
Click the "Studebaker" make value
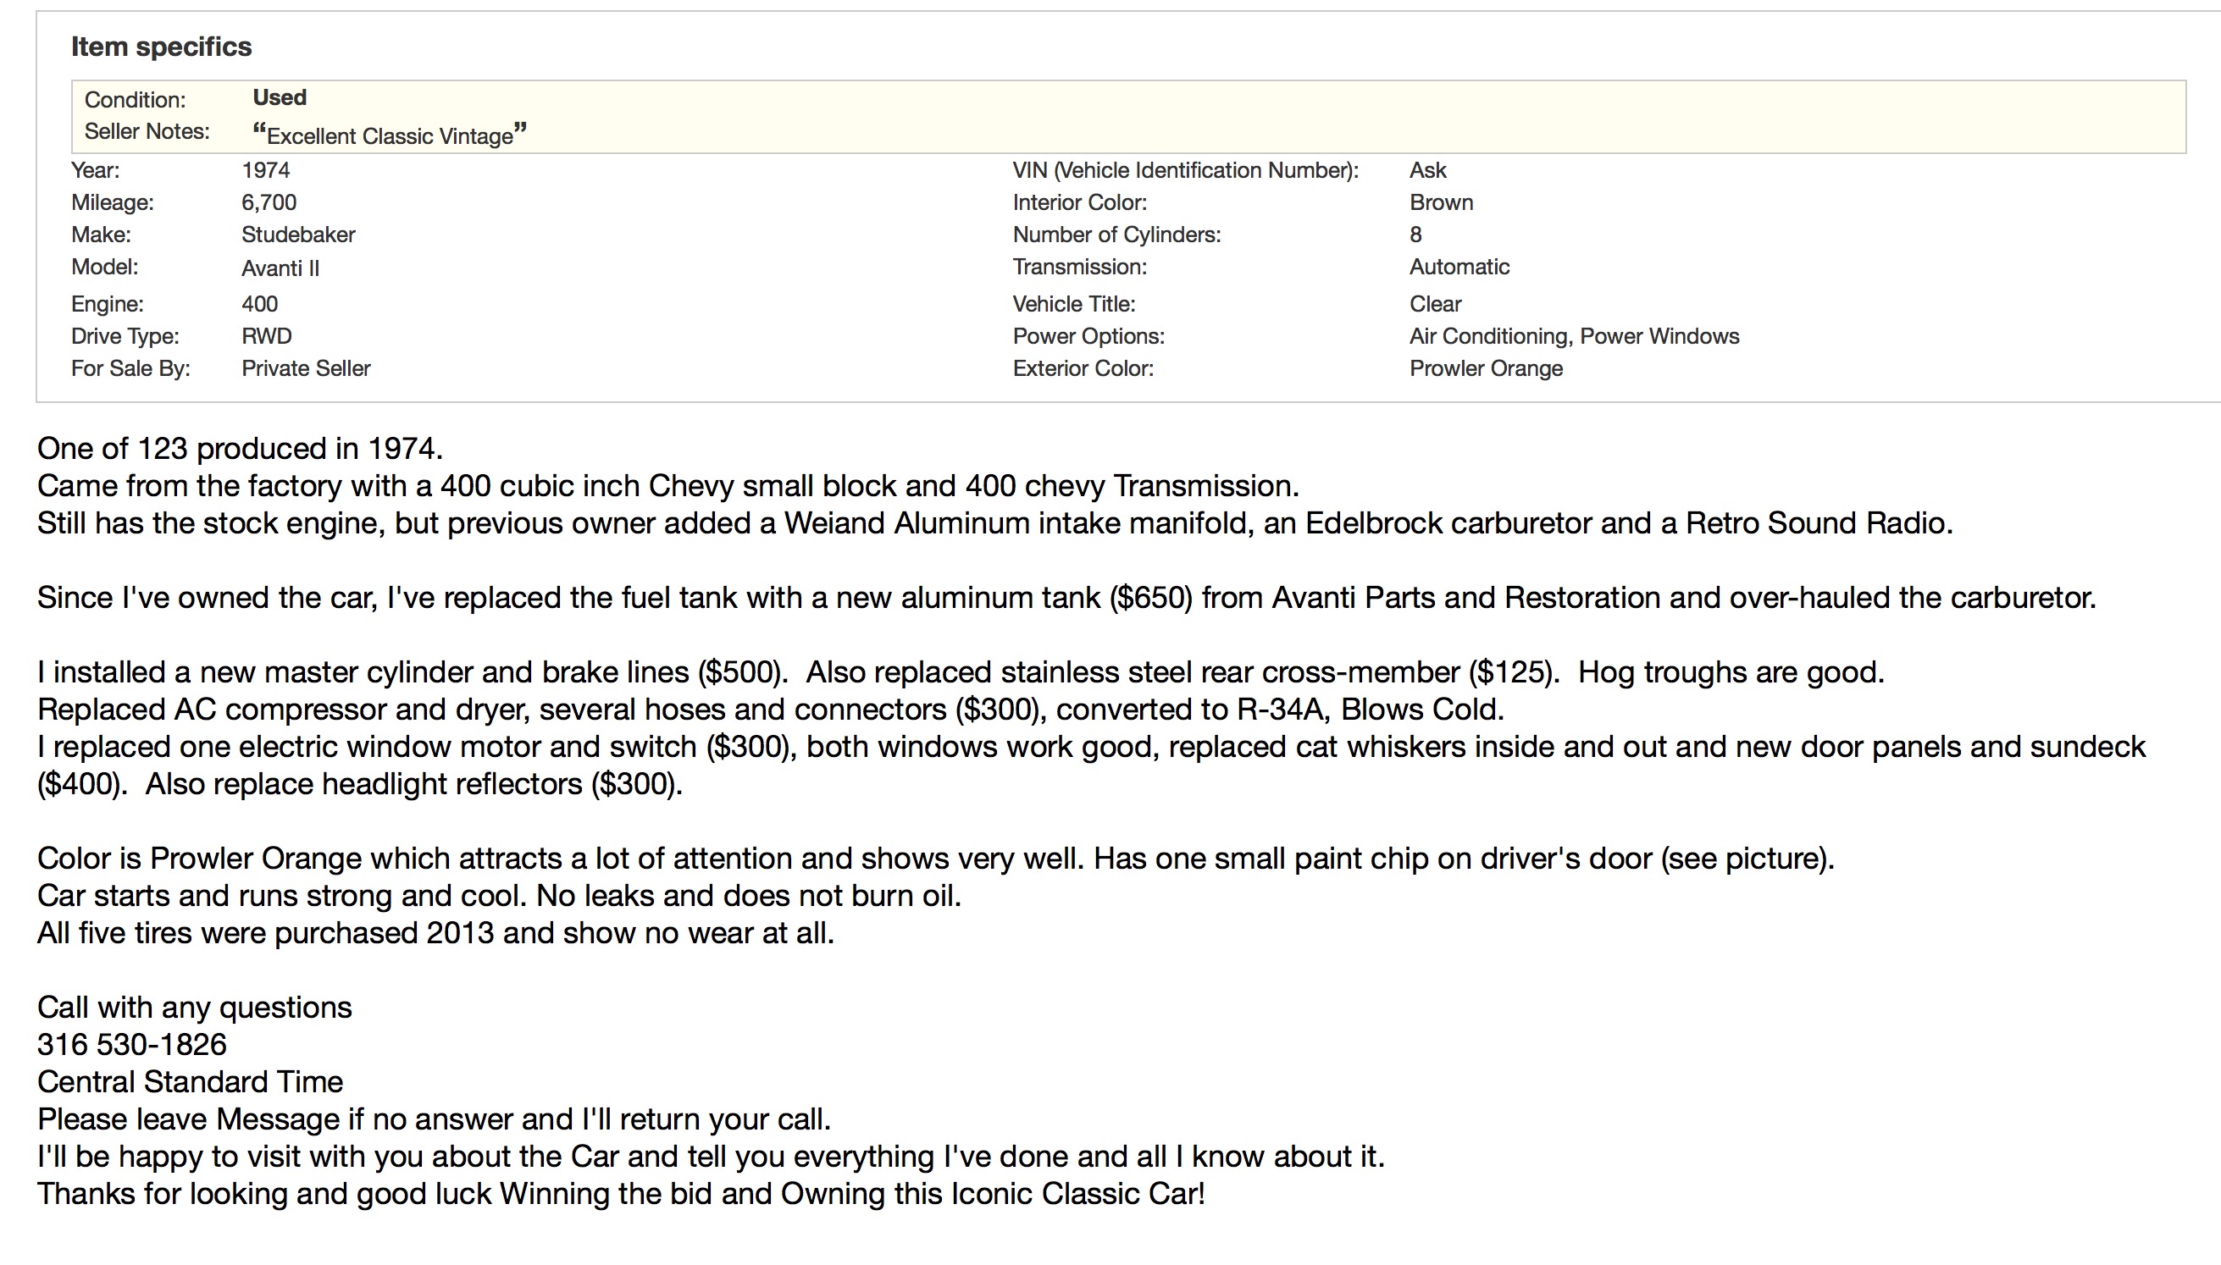pyautogui.click(x=298, y=235)
